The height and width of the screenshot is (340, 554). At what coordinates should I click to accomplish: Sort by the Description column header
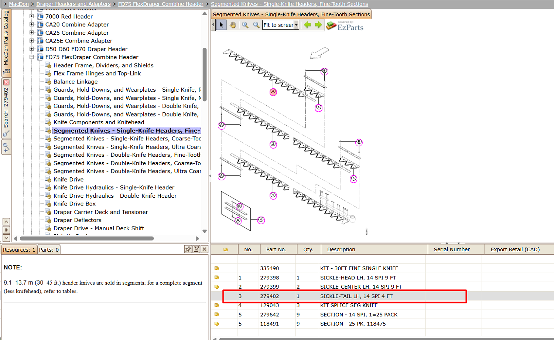tap(375, 249)
